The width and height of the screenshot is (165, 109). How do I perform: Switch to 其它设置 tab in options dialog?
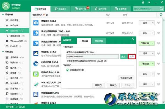[99, 41]
